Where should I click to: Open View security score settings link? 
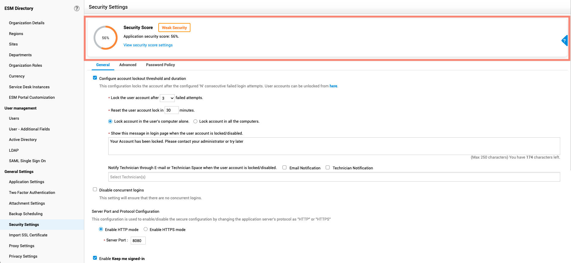point(148,45)
